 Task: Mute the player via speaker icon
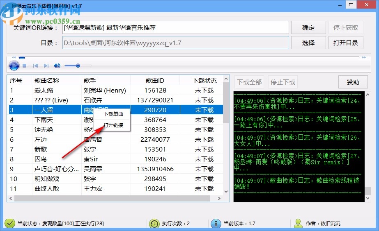[57, 66]
